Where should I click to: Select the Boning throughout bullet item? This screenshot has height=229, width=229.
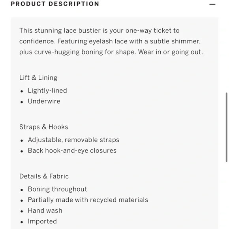pos(57,189)
